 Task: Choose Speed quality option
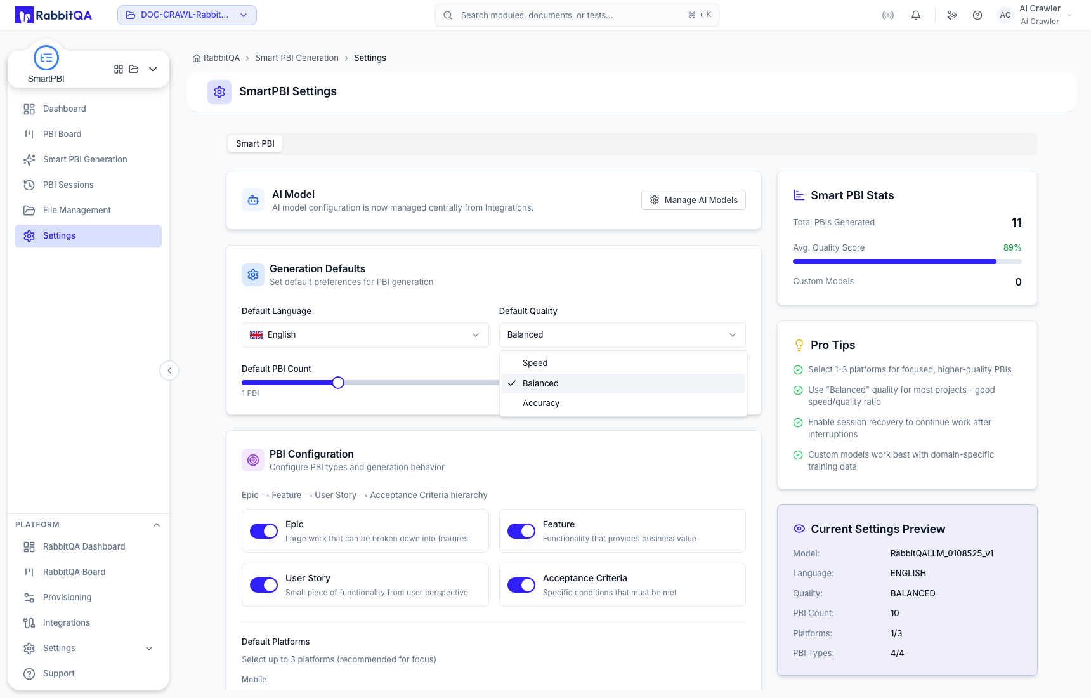click(624, 364)
